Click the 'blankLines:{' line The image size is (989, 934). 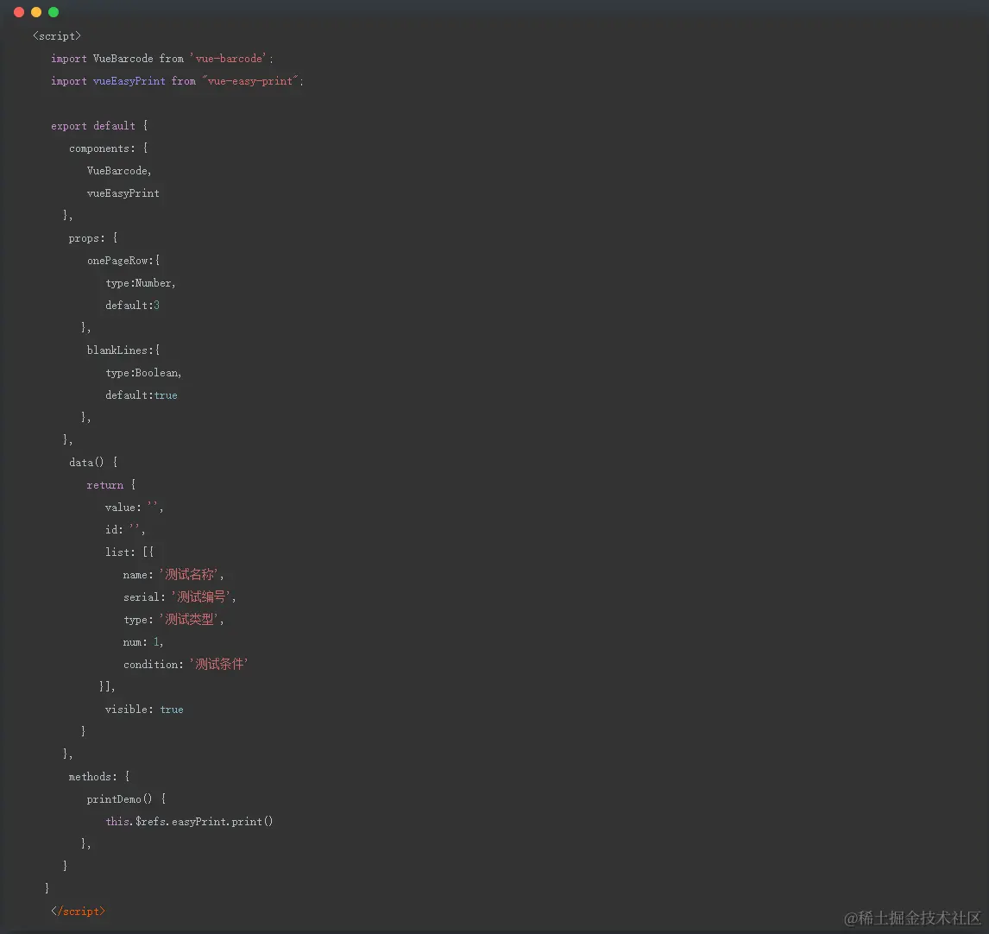[123, 350]
